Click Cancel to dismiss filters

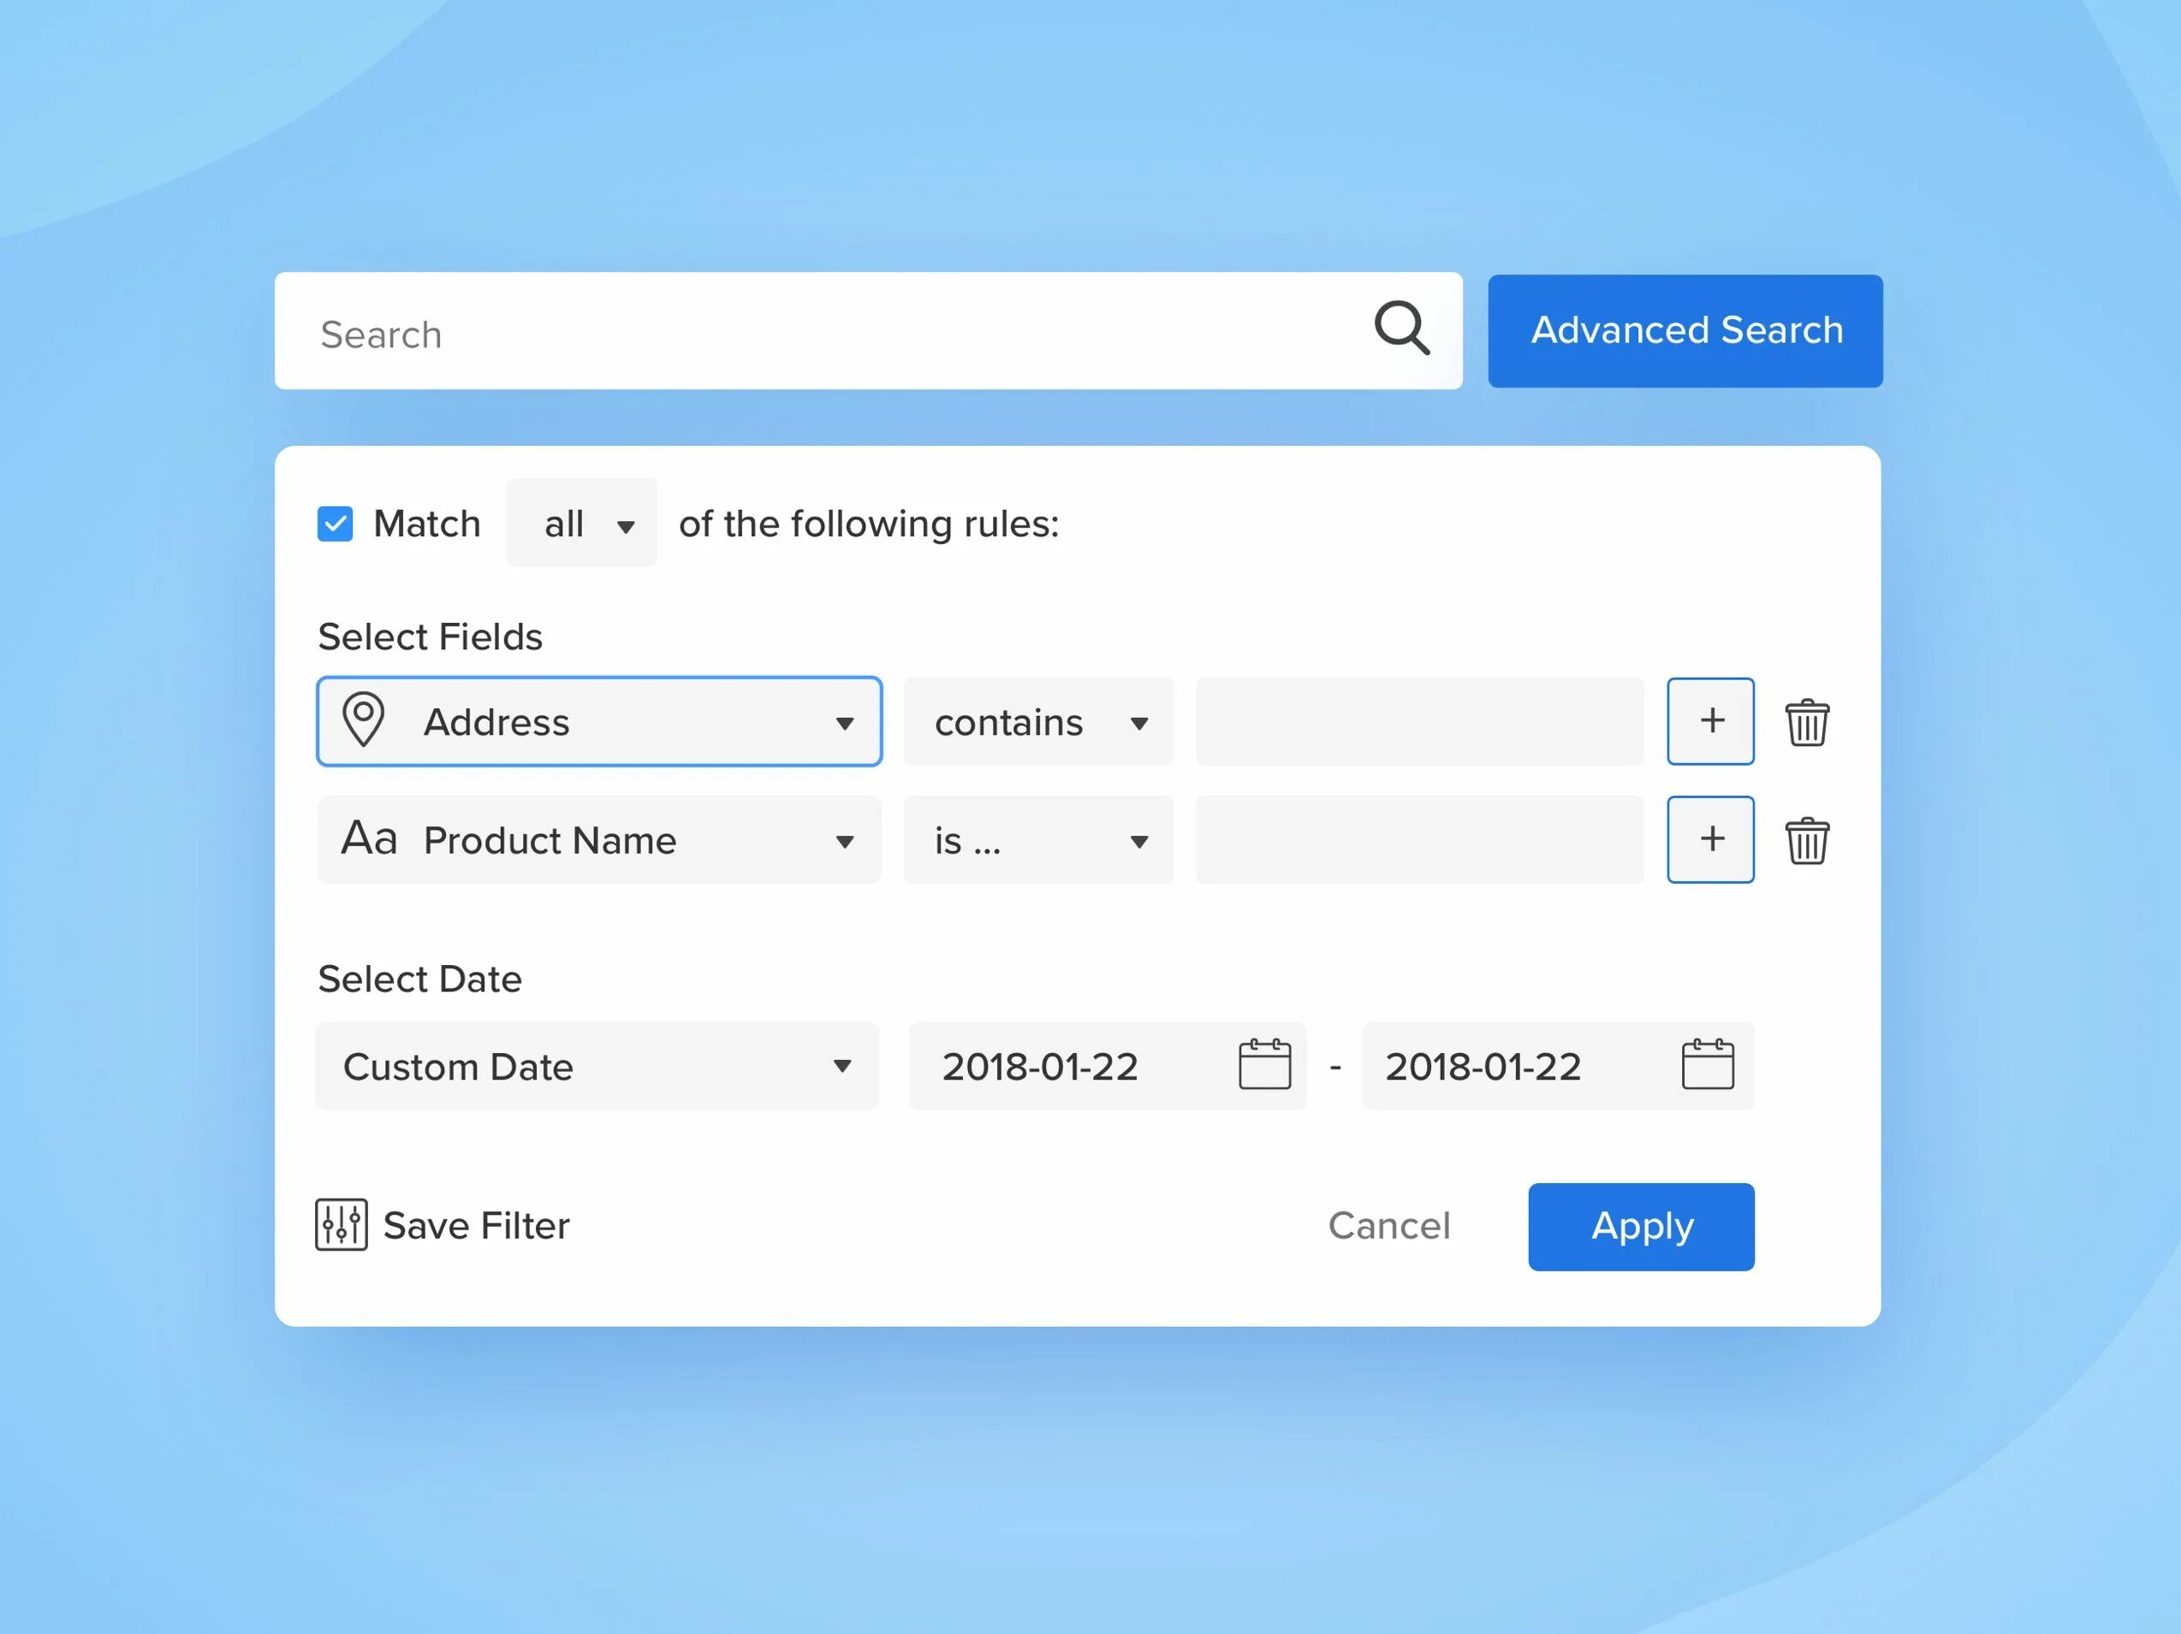click(1388, 1226)
